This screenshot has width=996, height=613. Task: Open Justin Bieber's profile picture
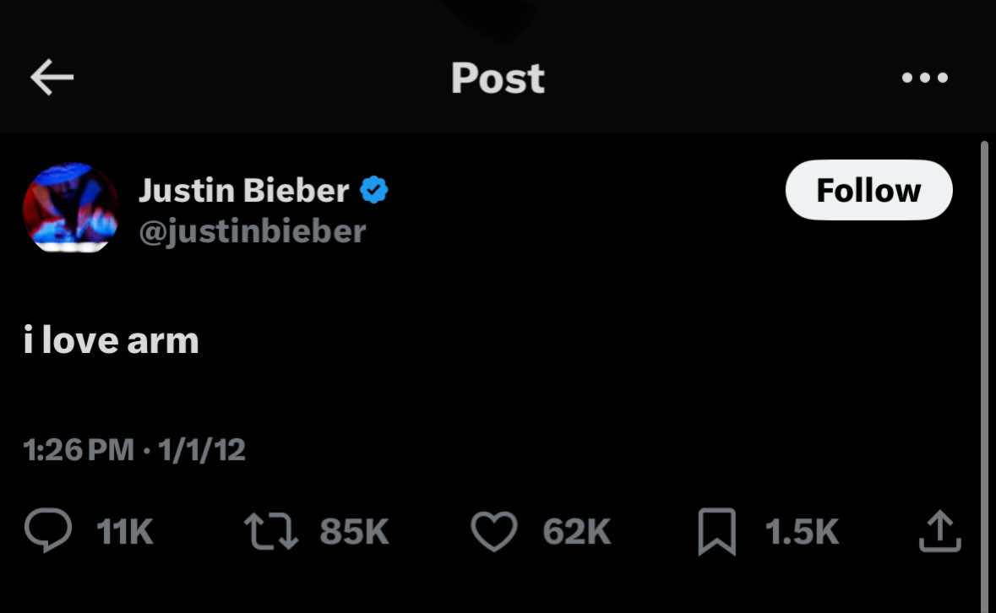[70, 208]
